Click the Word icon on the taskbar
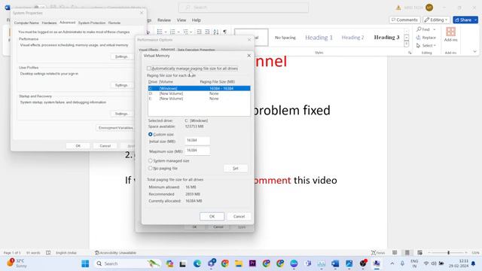This screenshot has height=271, width=482. pyautogui.click(x=335, y=263)
